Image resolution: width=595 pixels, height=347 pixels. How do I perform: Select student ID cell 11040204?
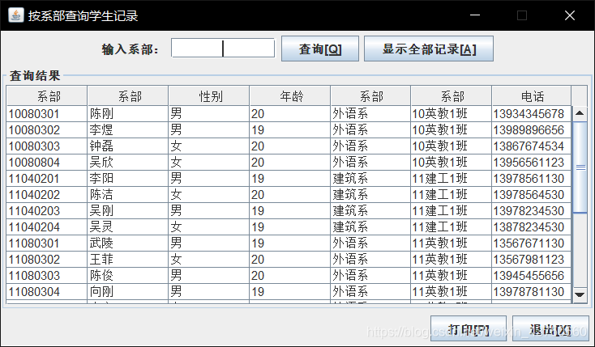(x=47, y=227)
